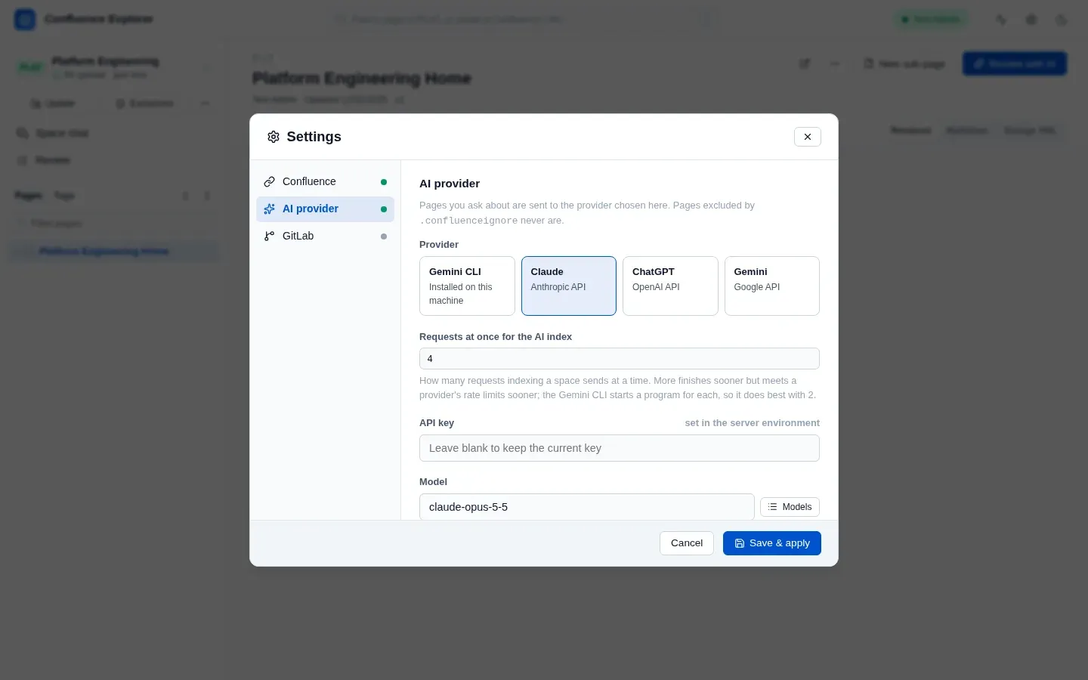Open the Models list button
This screenshot has height=680, width=1088.
tap(790, 507)
